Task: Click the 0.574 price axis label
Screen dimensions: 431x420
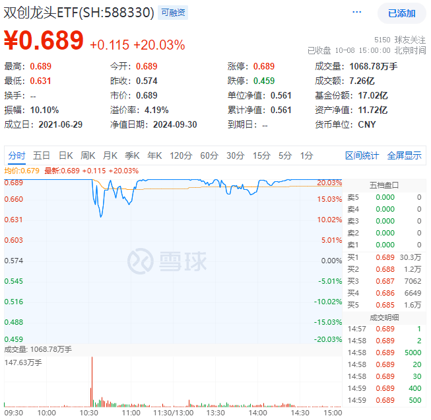Action: point(13,261)
